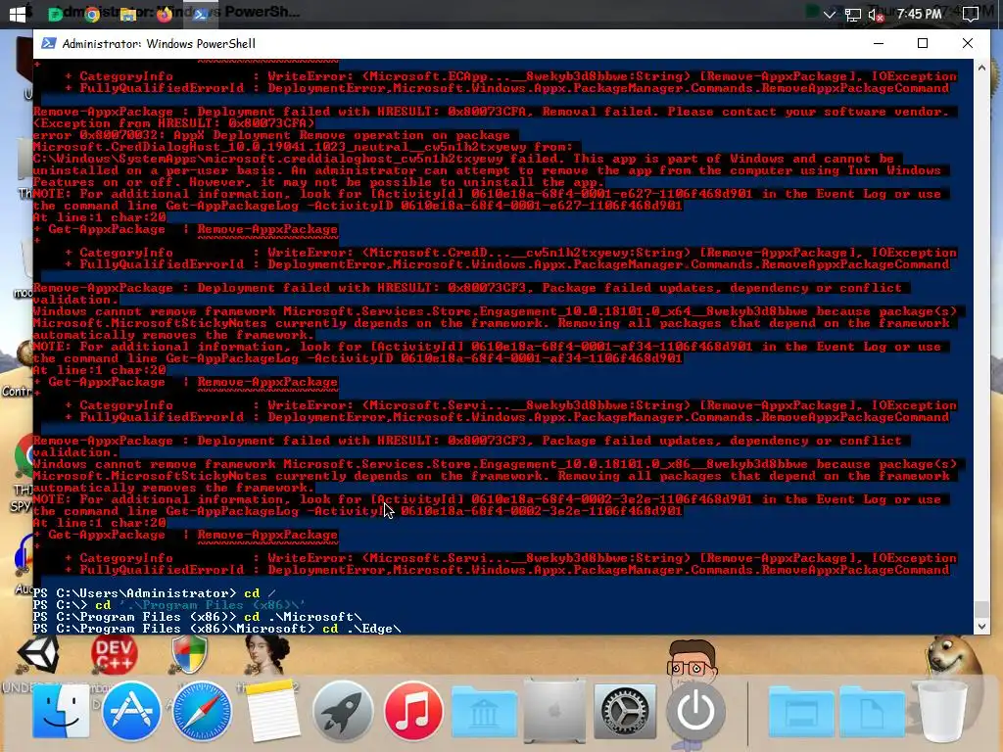Open the library folder in the dock
This screenshot has height=752, width=1003.
[x=484, y=713]
